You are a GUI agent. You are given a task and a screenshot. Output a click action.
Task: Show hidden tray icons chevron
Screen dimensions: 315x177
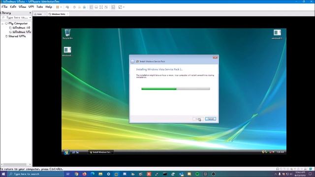pos(276,174)
